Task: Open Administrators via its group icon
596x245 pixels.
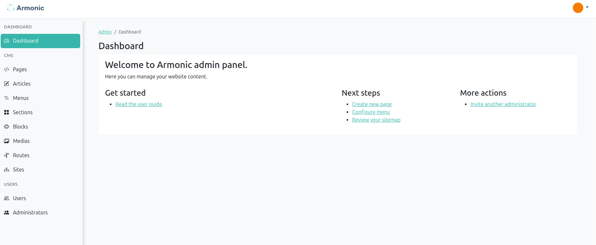Action: 7,212
